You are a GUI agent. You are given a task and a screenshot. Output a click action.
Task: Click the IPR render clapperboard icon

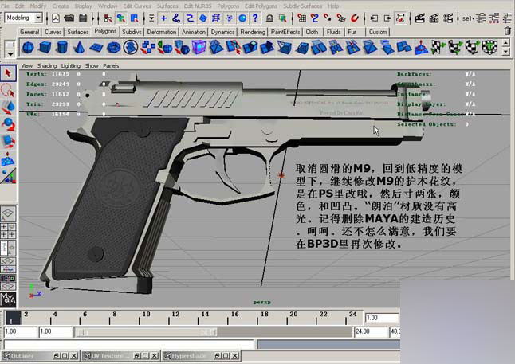pyautogui.click(x=434, y=18)
